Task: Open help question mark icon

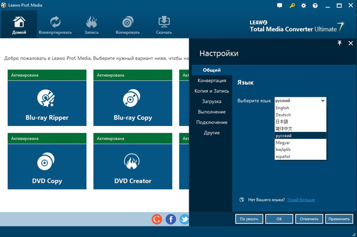Action: (x=315, y=5)
